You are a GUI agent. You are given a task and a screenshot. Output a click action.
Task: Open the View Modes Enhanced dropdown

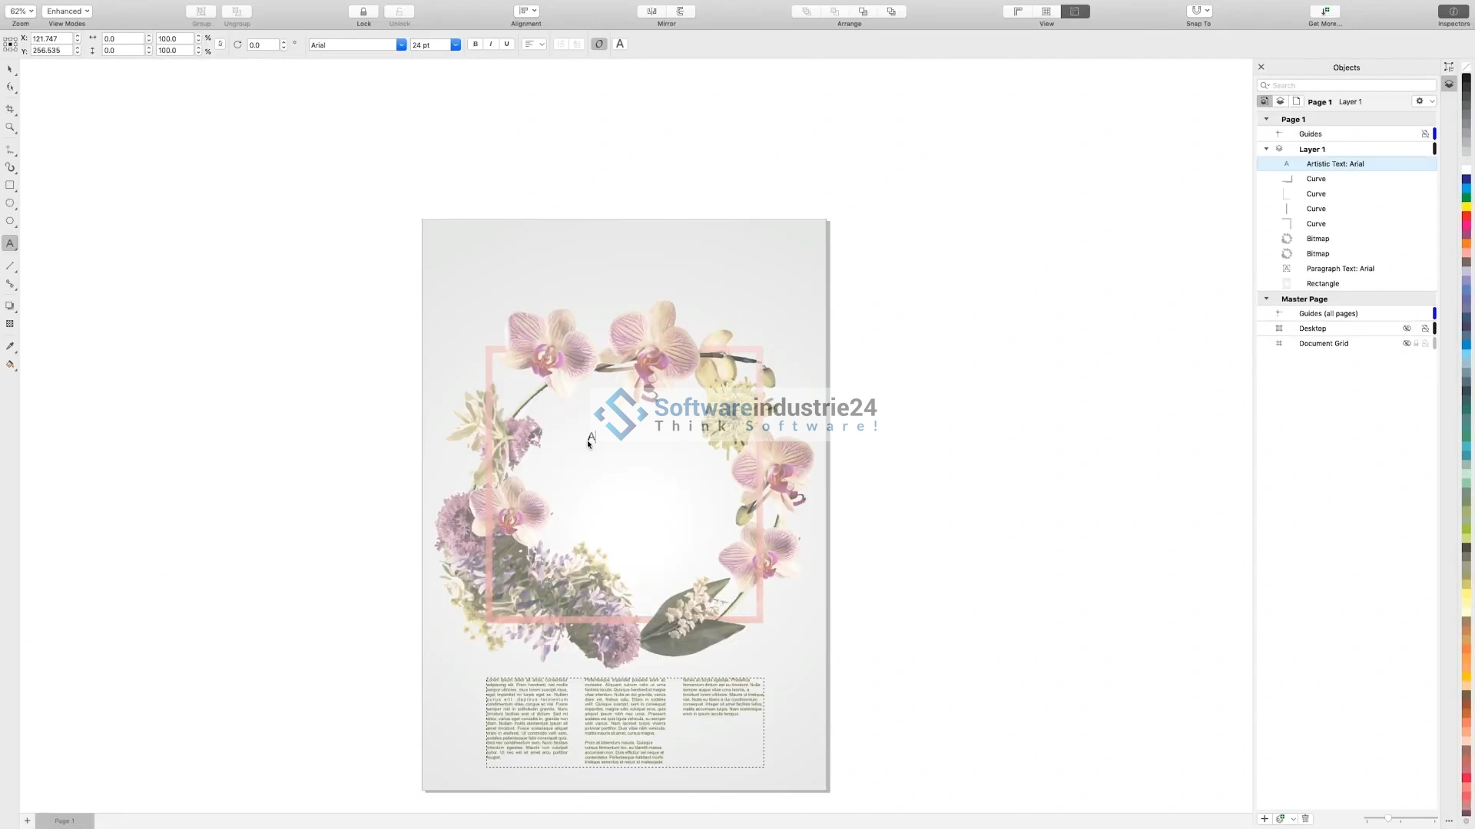click(68, 12)
